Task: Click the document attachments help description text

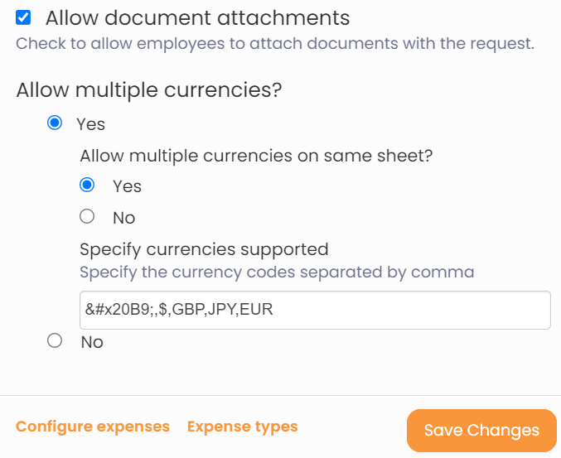Action: [x=275, y=43]
